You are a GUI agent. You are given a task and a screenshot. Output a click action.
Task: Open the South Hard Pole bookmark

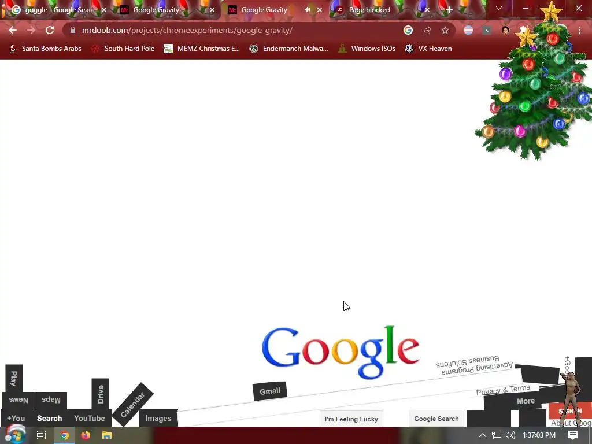123,49
